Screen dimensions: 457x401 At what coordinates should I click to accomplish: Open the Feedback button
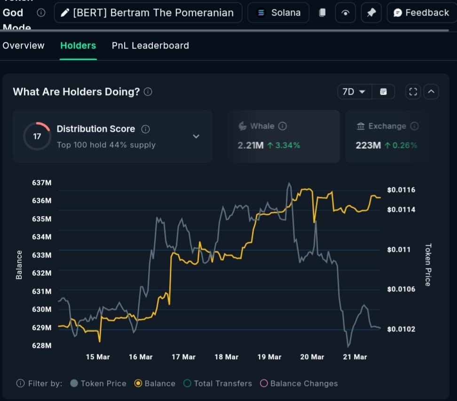tap(422, 13)
